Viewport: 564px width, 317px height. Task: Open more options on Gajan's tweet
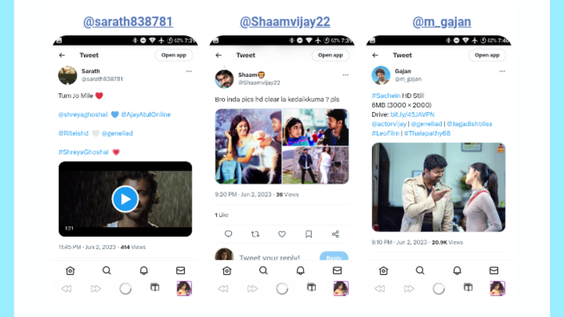502,71
